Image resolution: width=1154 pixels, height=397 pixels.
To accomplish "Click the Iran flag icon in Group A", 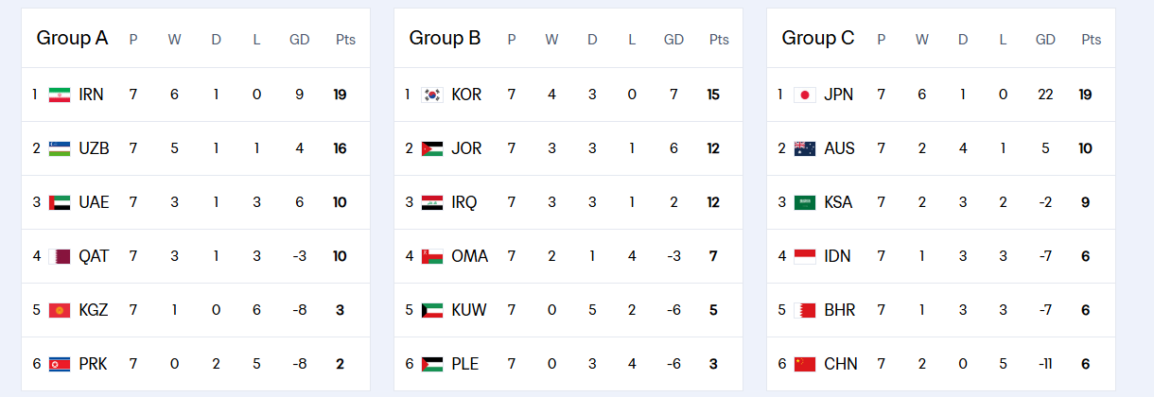I will click(x=60, y=95).
